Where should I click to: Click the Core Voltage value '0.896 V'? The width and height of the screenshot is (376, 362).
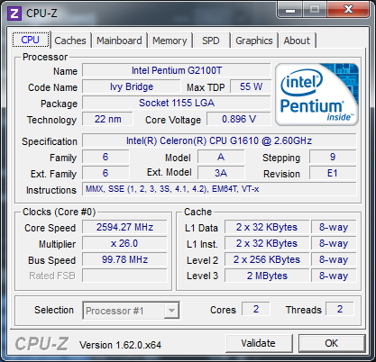239,119
